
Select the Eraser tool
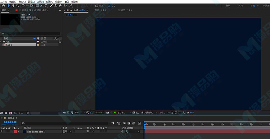60,6
